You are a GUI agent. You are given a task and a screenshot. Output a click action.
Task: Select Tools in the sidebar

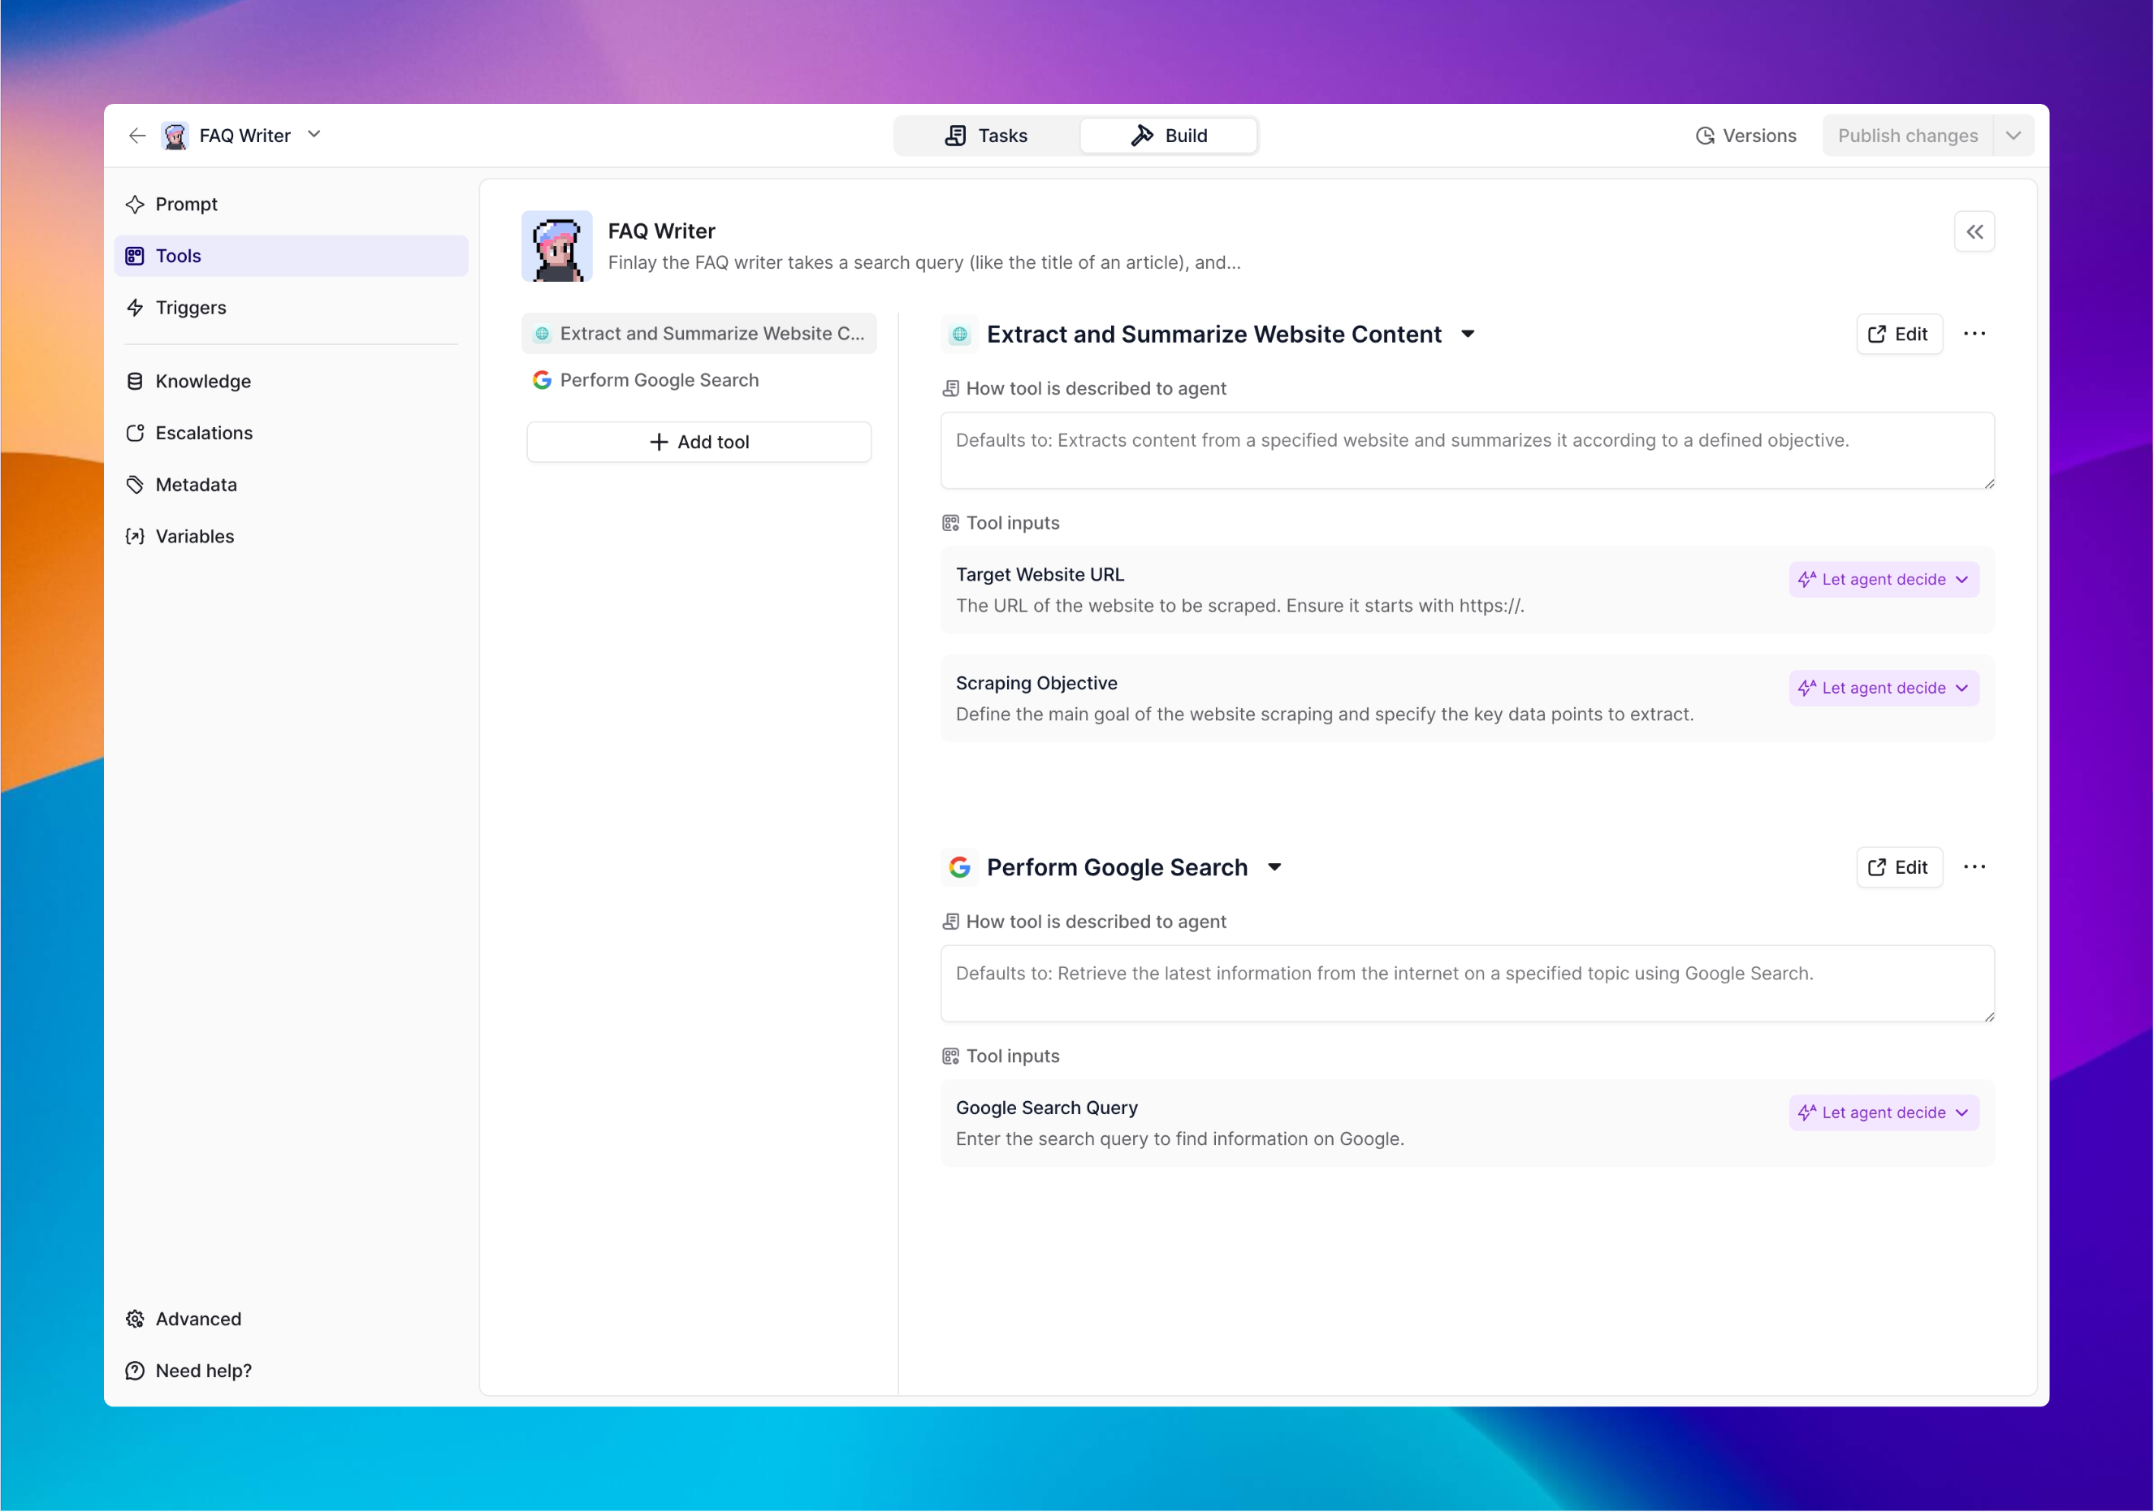coord(291,256)
